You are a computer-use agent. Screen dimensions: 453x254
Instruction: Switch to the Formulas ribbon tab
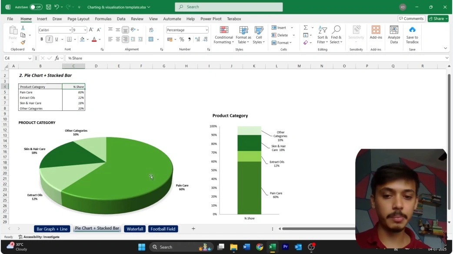103,19
